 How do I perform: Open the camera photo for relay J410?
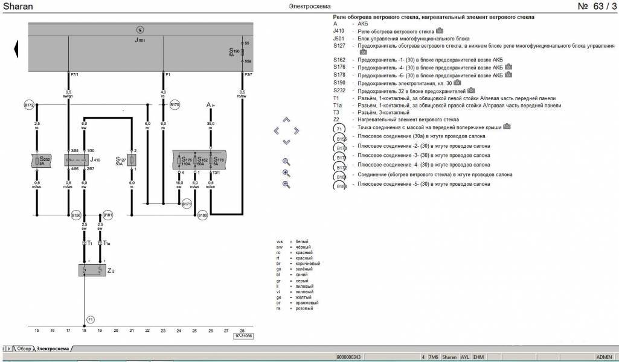coord(440,30)
